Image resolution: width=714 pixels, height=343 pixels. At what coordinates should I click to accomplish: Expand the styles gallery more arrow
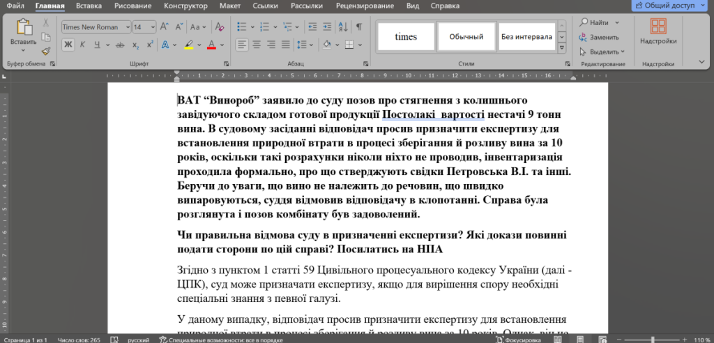pyautogui.click(x=563, y=47)
